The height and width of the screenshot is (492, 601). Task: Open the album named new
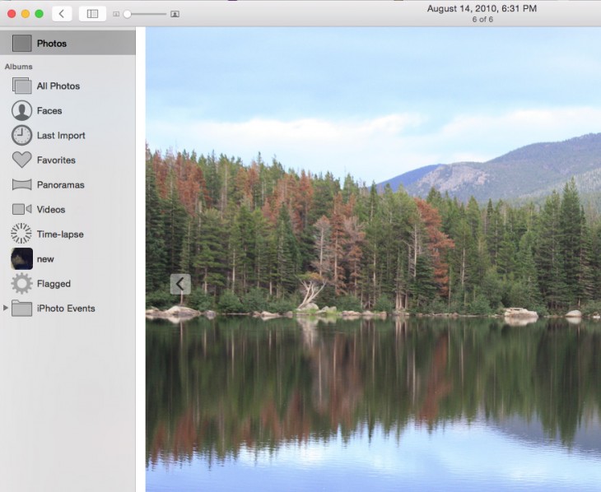pyautogui.click(x=68, y=259)
